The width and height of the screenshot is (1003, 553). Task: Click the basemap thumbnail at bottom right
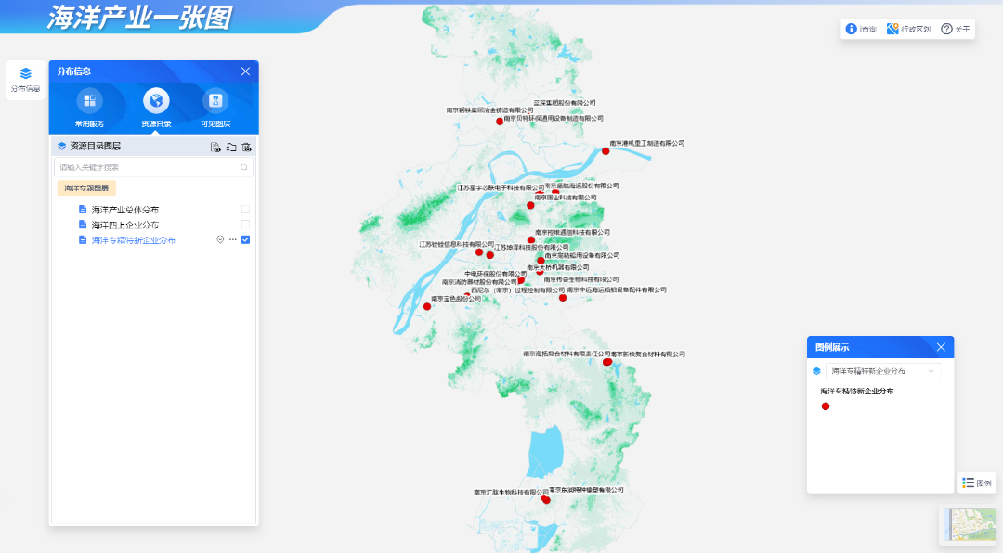pyautogui.click(x=970, y=524)
